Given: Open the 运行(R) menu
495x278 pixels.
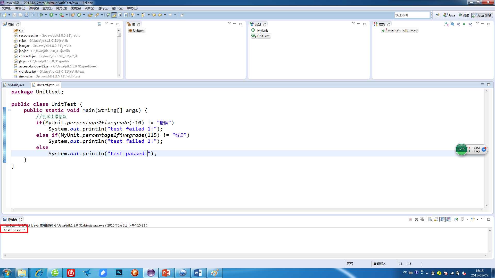Looking at the screenshot, I should [103, 8].
